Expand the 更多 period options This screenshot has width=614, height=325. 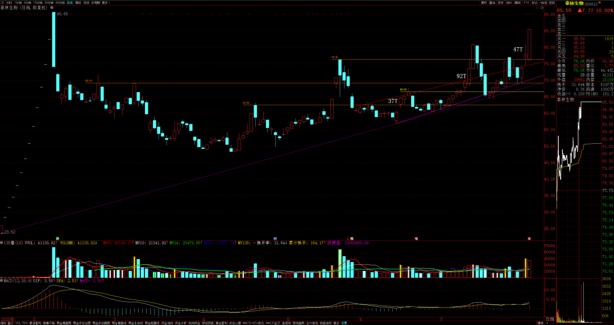coord(106,2)
